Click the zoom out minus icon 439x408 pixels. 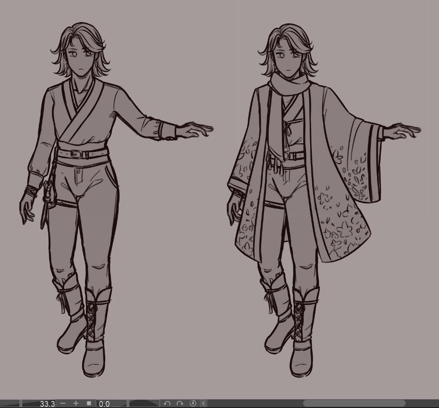(62, 403)
